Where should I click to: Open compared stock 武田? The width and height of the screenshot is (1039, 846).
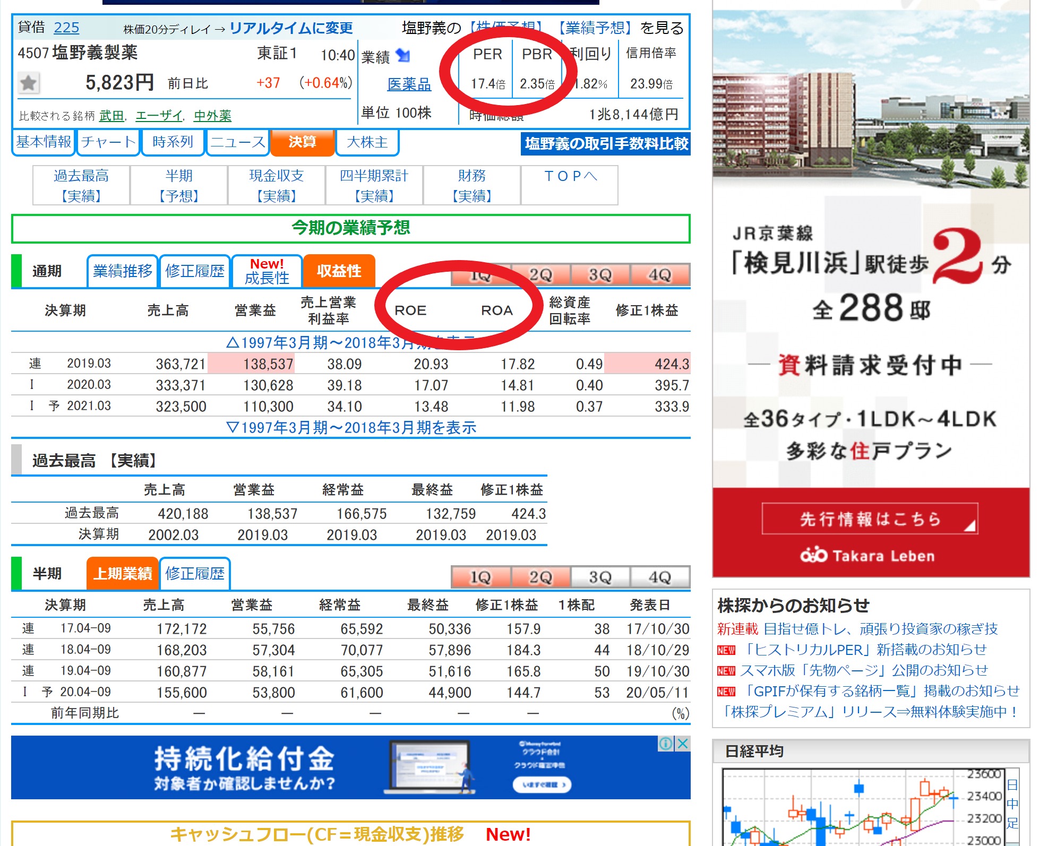point(111,116)
